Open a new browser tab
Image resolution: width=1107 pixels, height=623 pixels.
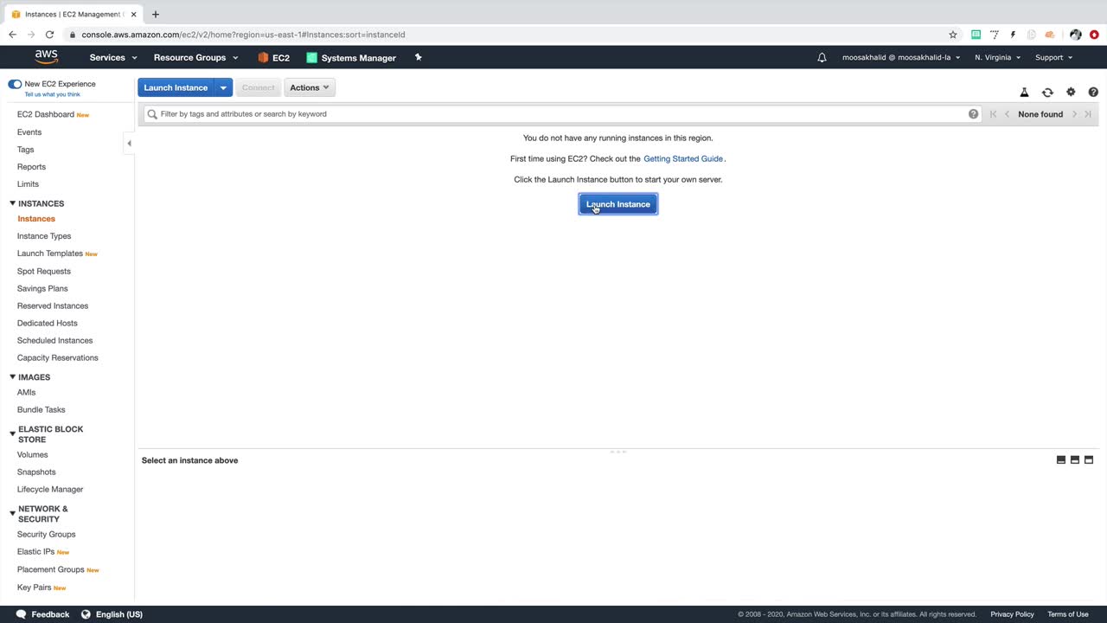tap(156, 14)
